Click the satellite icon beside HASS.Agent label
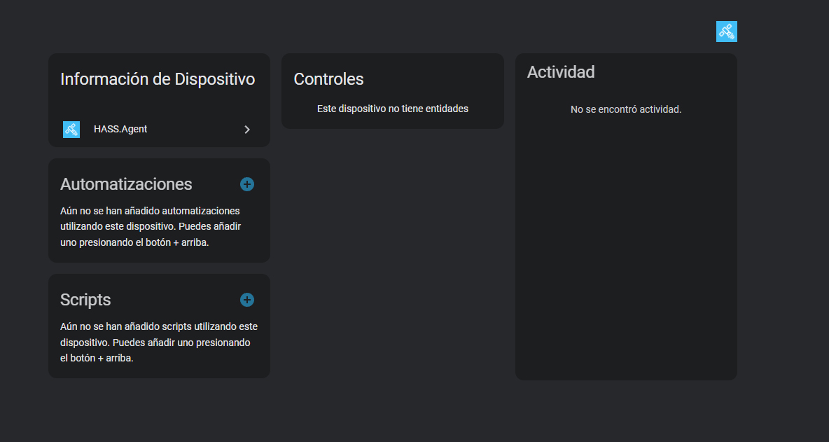This screenshot has width=829, height=442. tap(71, 130)
